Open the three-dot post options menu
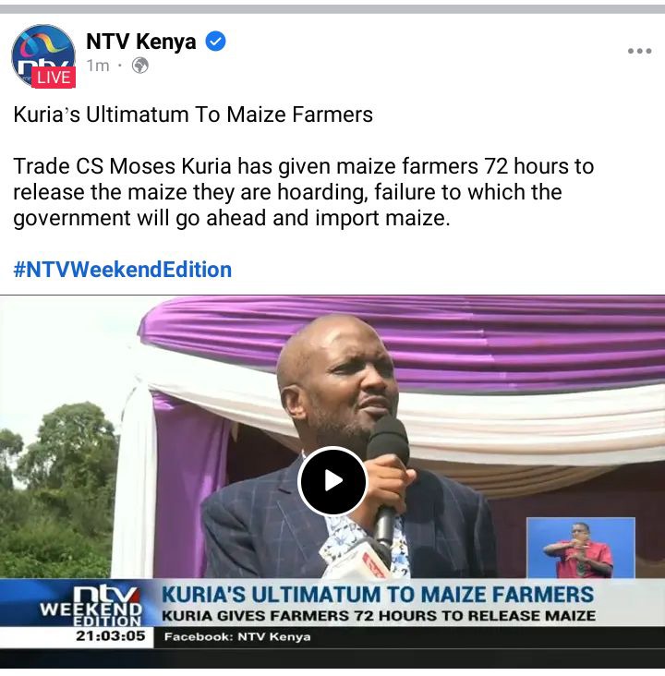The image size is (665, 676). (639, 51)
